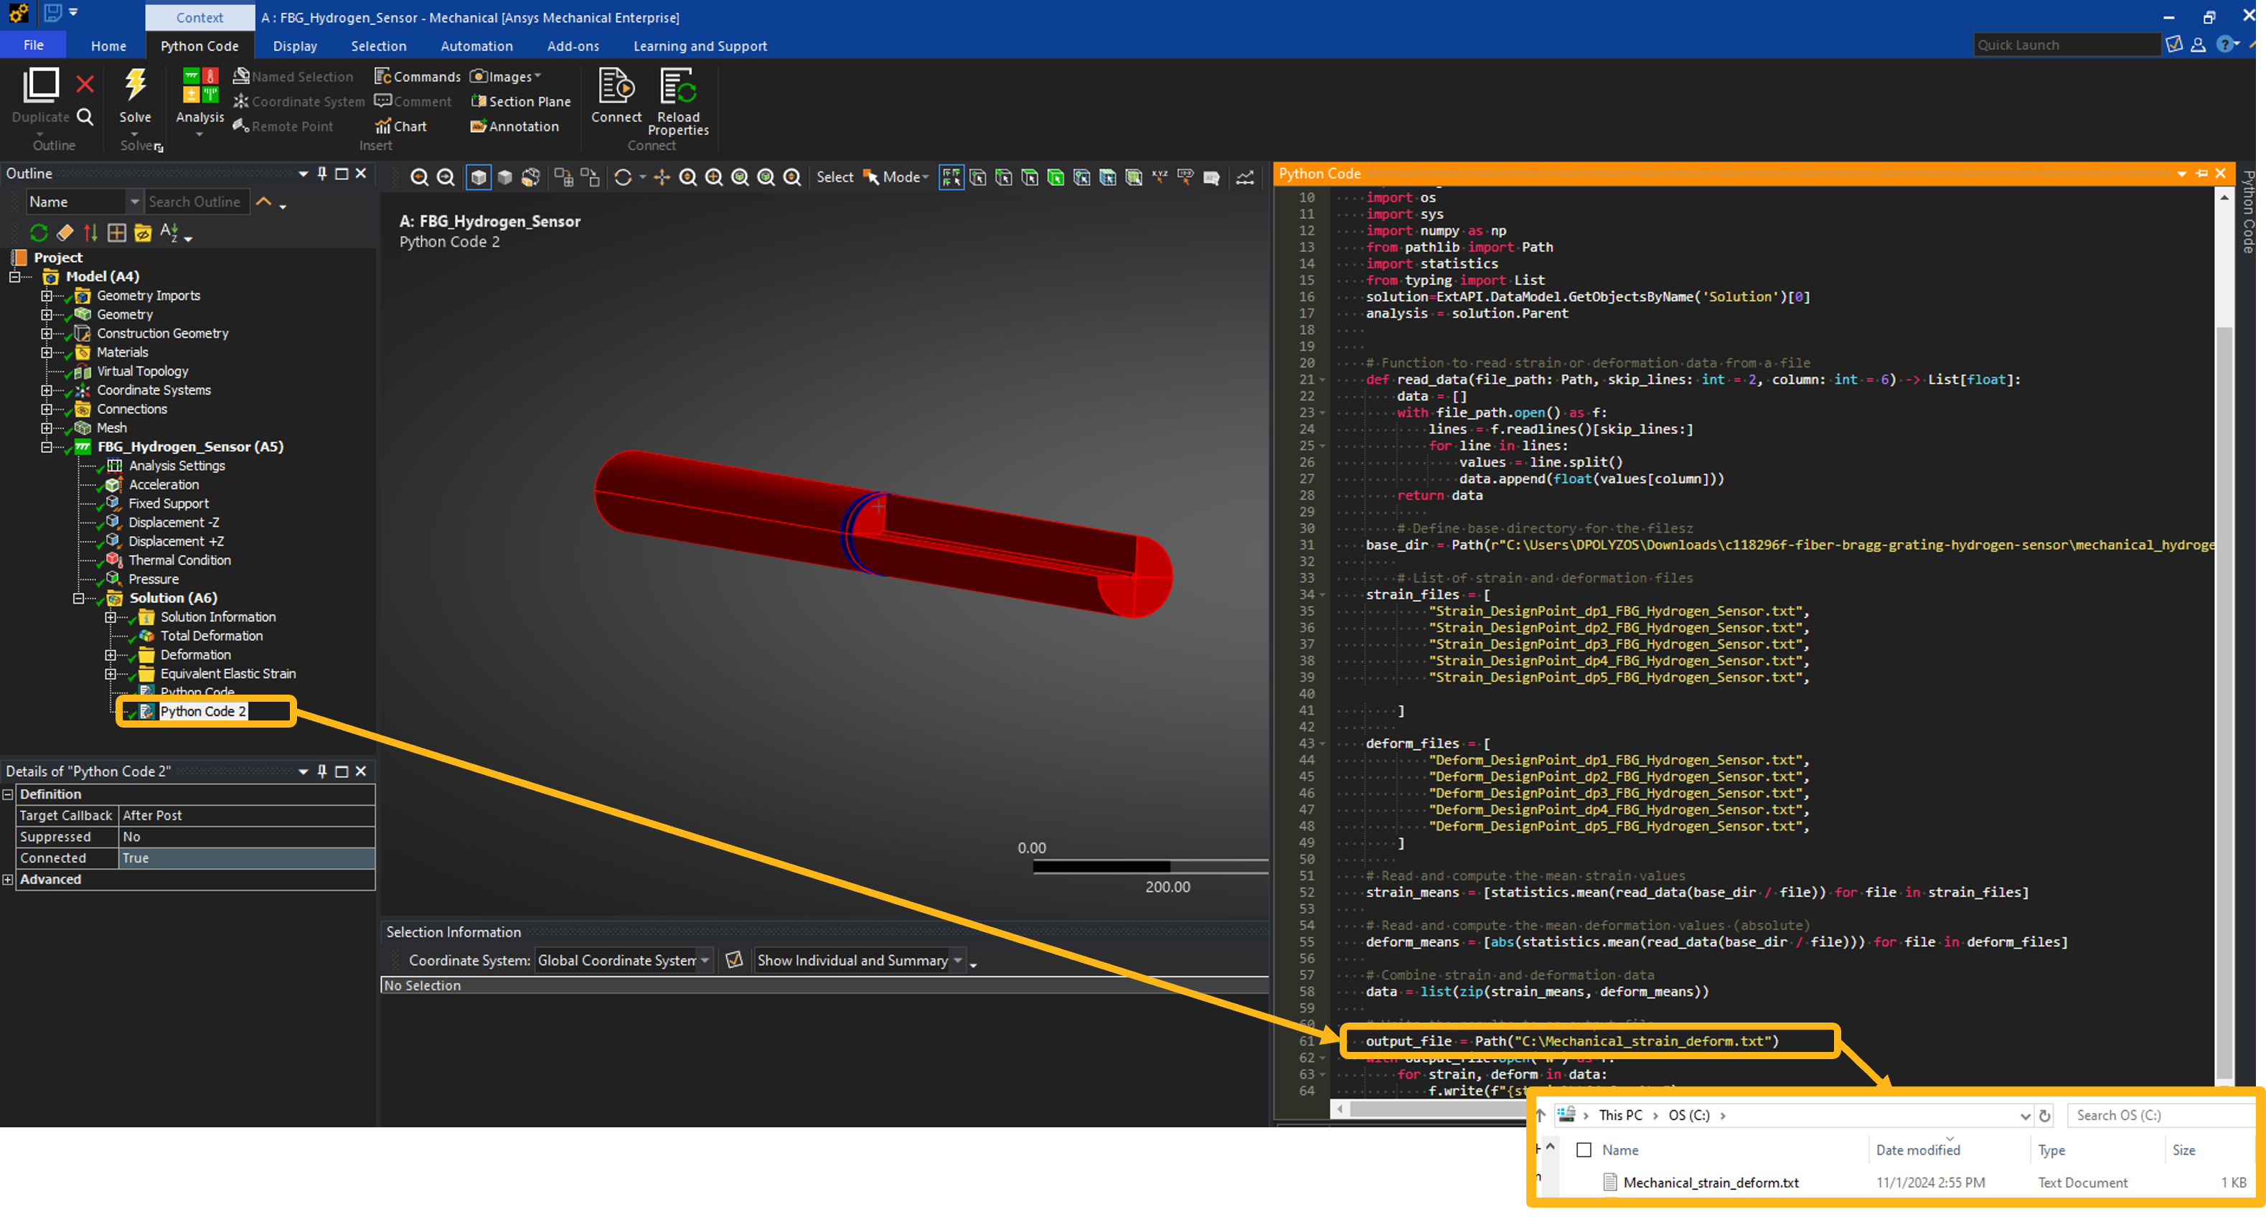Image resolution: width=2266 pixels, height=1217 pixels.
Task: Switch to the Automation tab
Action: [476, 46]
